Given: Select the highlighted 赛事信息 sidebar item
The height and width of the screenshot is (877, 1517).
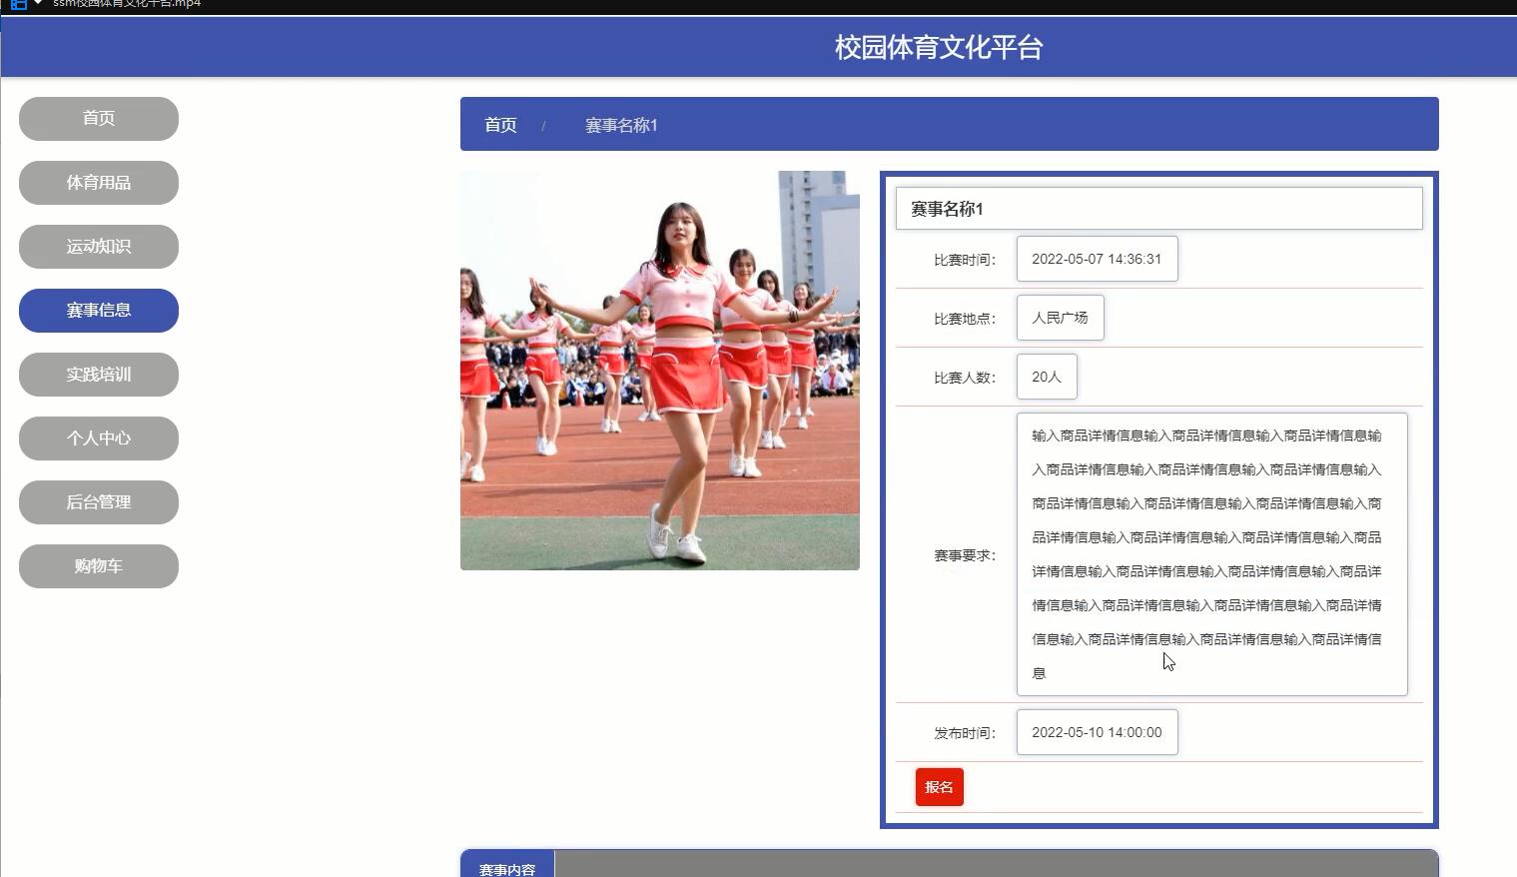Looking at the screenshot, I should tap(98, 310).
